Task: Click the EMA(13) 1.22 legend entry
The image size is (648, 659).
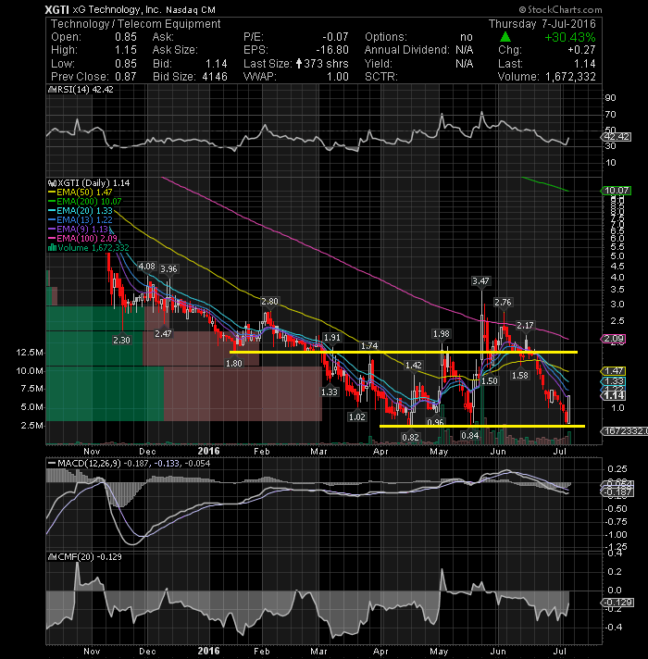Action: 81,219
